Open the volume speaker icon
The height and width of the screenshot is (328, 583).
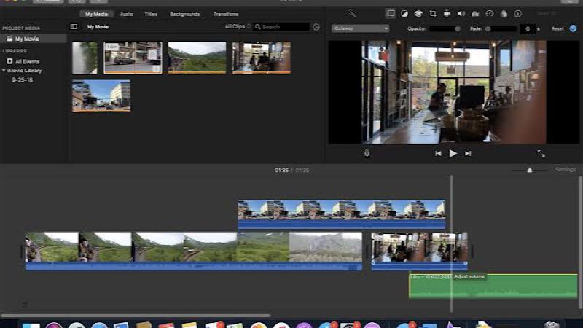click(x=461, y=14)
